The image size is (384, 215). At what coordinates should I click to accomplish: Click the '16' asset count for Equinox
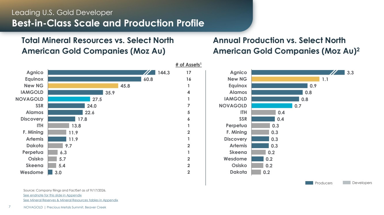(x=189, y=79)
